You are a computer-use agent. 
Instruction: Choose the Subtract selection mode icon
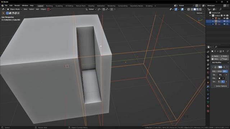[x=13, y=13]
